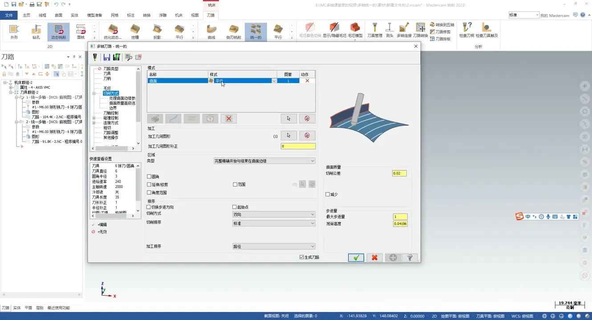Click the 显示/隐藏毛坯 stock display icon
The height and width of the screenshot is (320, 592).
[x=334, y=30]
